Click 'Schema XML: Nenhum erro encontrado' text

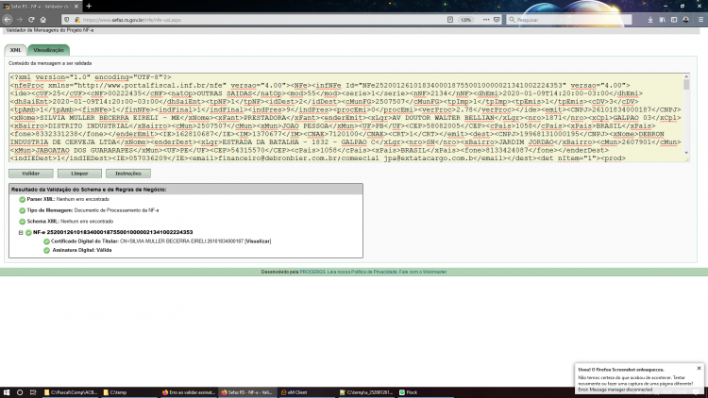click(70, 222)
